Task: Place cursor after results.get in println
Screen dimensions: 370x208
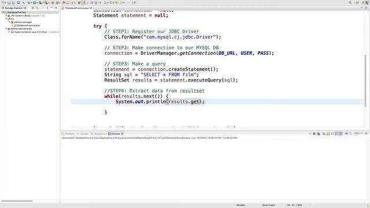Action: pos(199,102)
